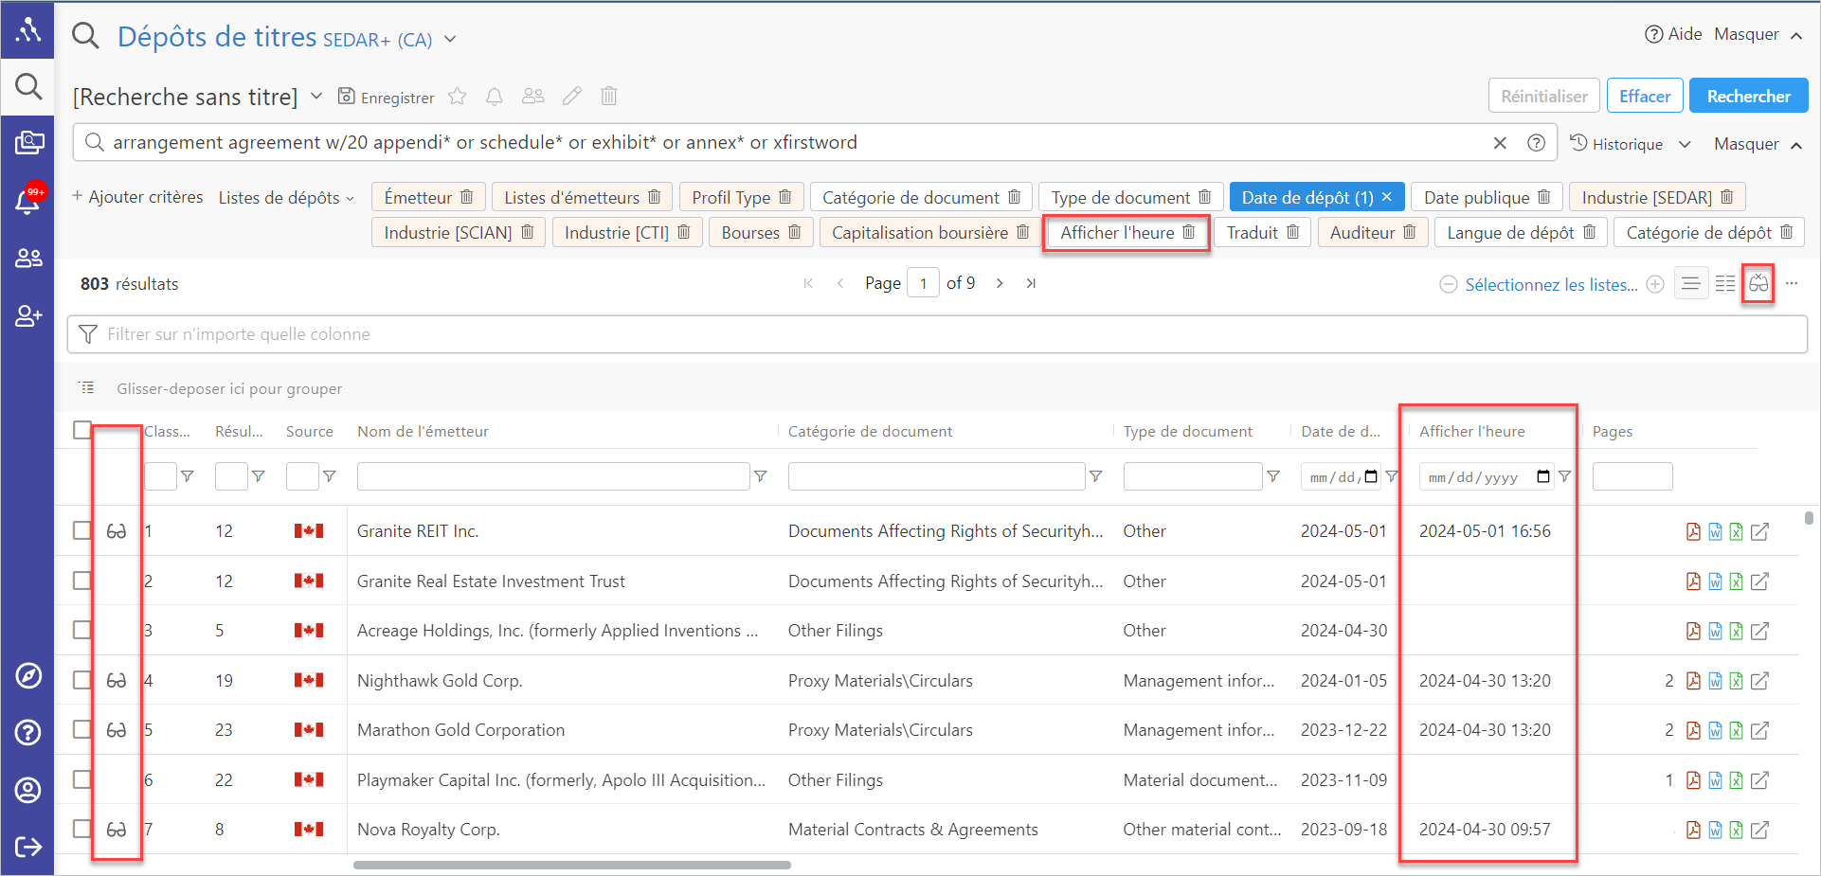Check the Acreage Holdings row
The image size is (1821, 876).
click(x=82, y=630)
